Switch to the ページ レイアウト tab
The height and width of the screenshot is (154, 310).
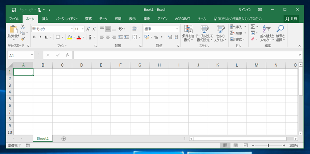pyautogui.click(x=67, y=19)
